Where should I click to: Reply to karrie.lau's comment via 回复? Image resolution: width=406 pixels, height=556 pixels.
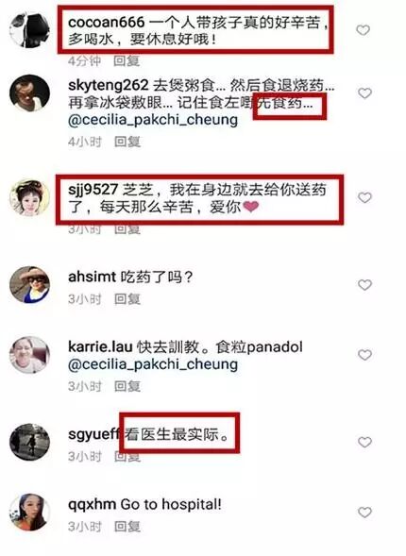tap(127, 386)
